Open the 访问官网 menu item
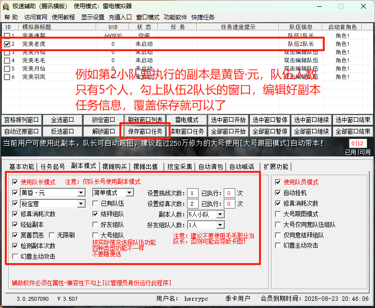The image size is (375, 308). 36,17
